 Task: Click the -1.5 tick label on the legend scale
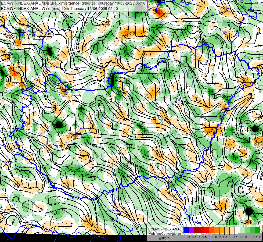tap(224, 237)
